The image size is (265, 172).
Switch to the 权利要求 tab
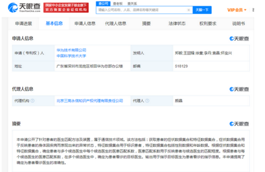[208, 23]
